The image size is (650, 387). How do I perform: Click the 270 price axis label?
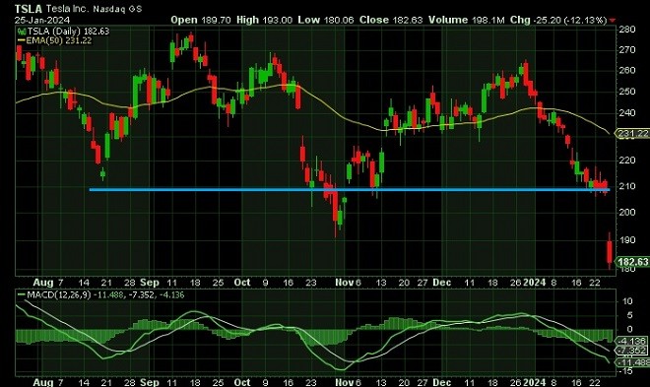coord(627,50)
